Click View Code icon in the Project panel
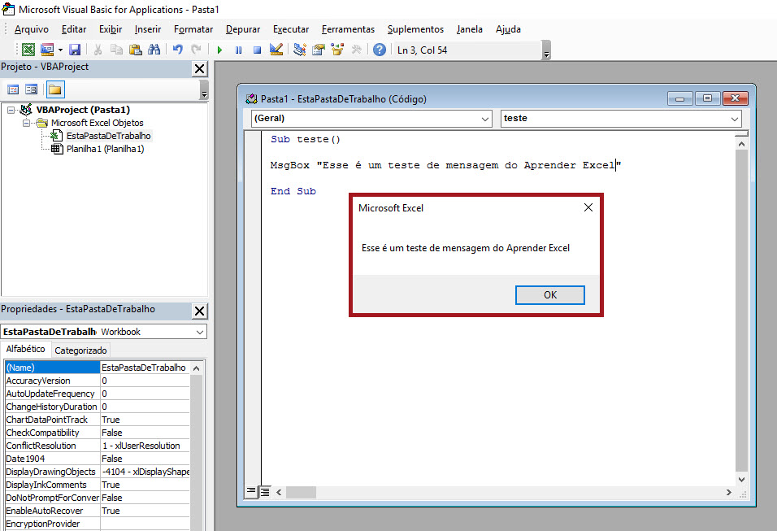Image resolution: width=777 pixels, height=531 pixels. (13, 89)
